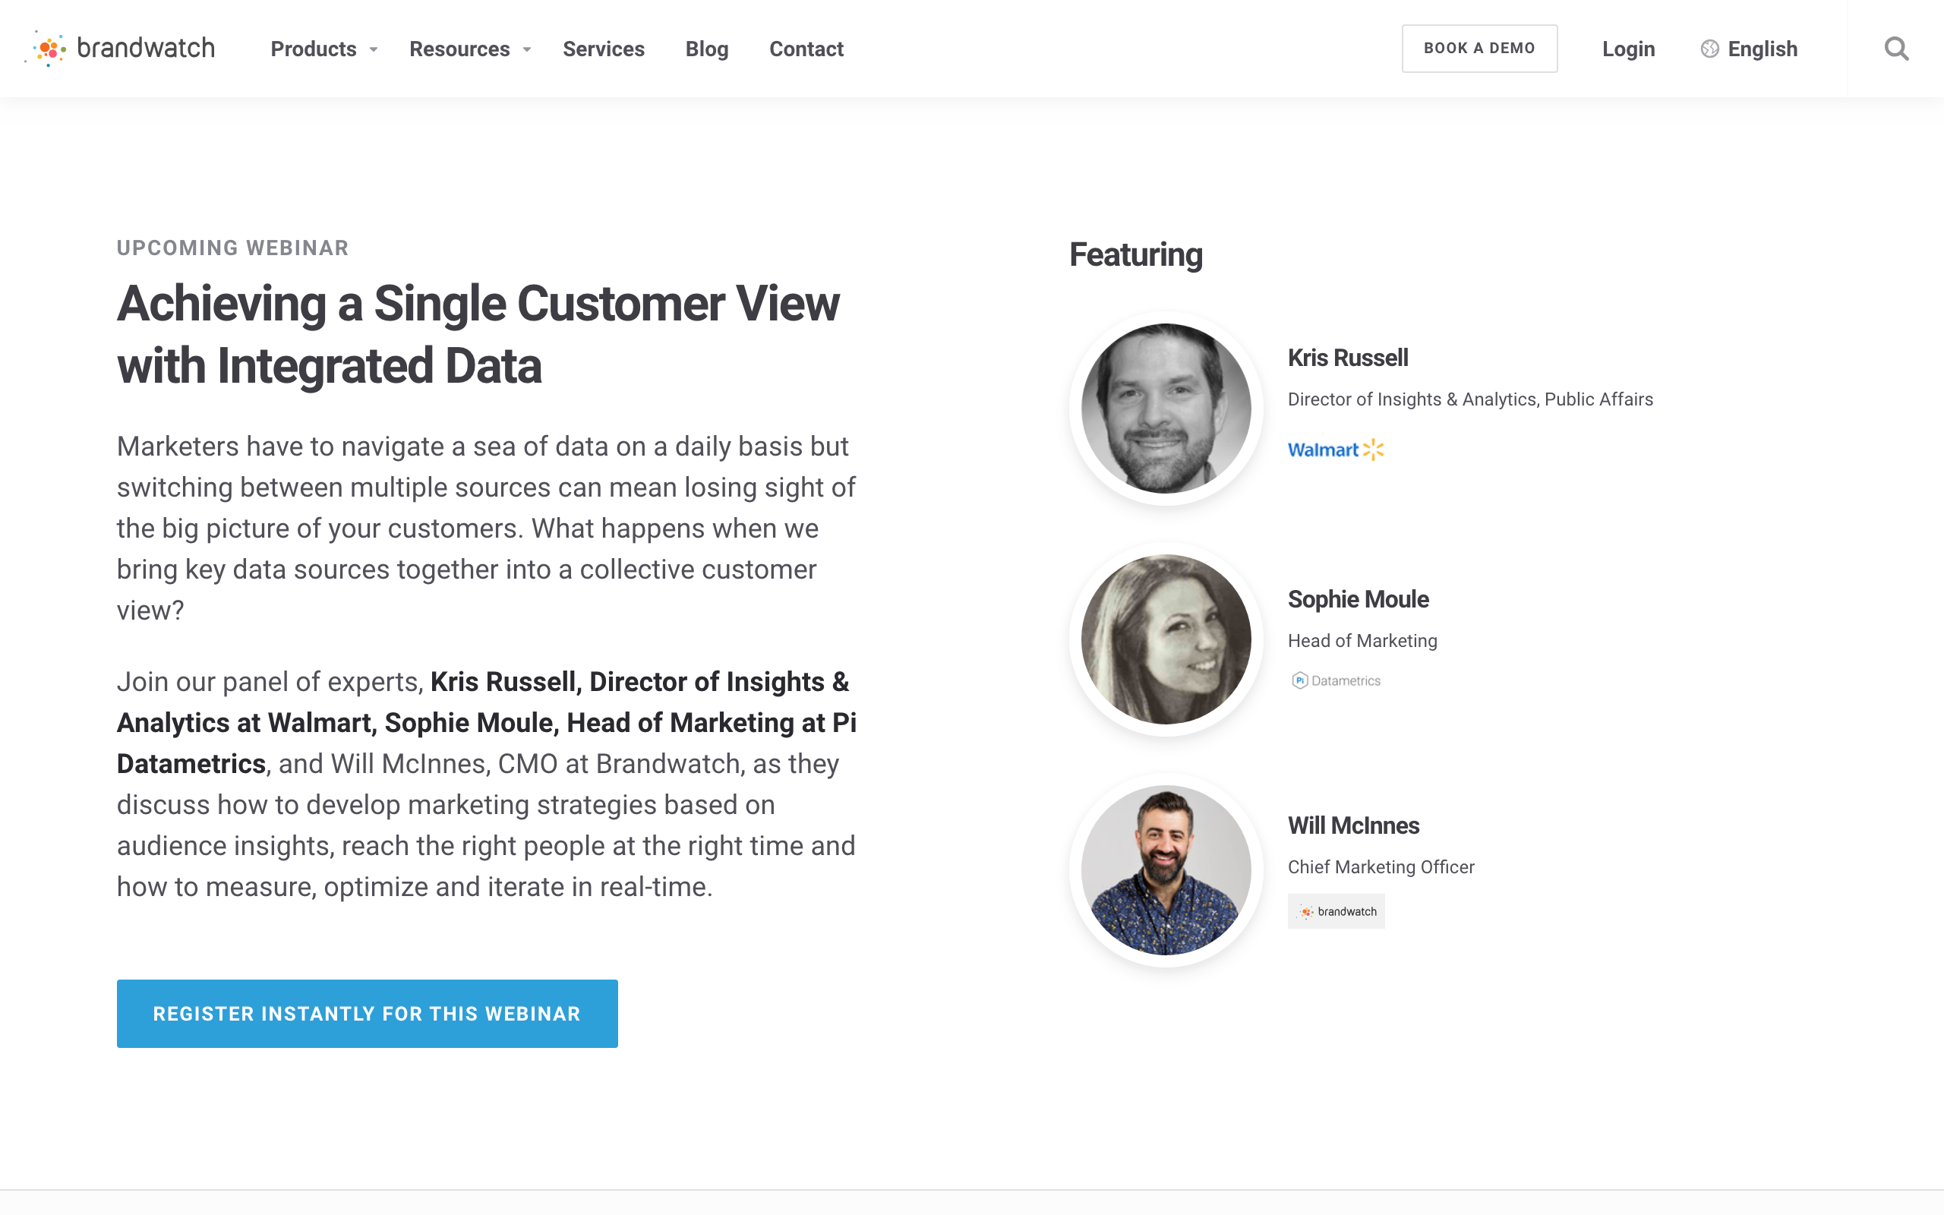This screenshot has width=1944, height=1215.
Task: Click the webinar title heading
Action: 478,334
